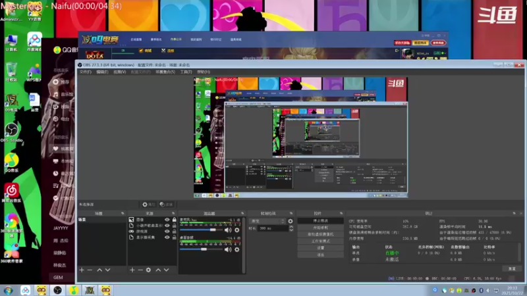Click 退出 button in Controls
The width and height of the screenshot is (527, 296).
click(320, 255)
